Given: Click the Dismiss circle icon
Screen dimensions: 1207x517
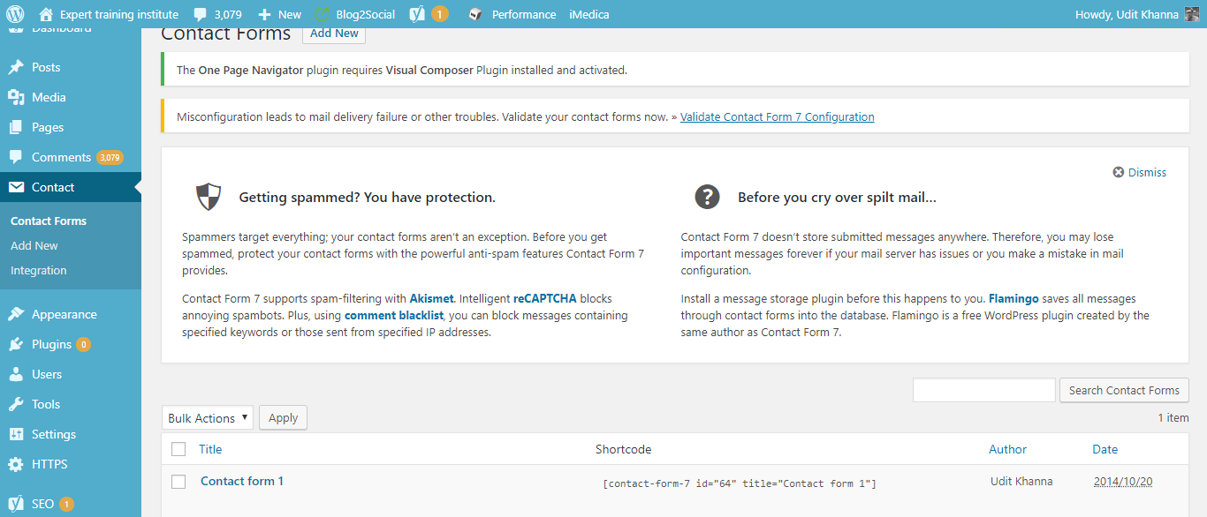Looking at the screenshot, I should point(1118,172).
